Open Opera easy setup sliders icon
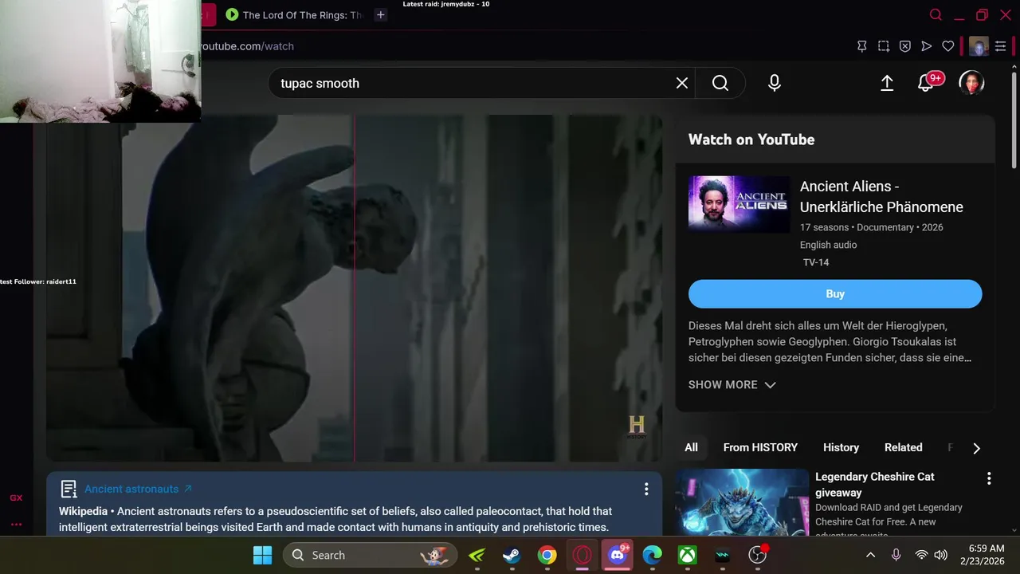This screenshot has width=1020, height=574. (x=1001, y=46)
